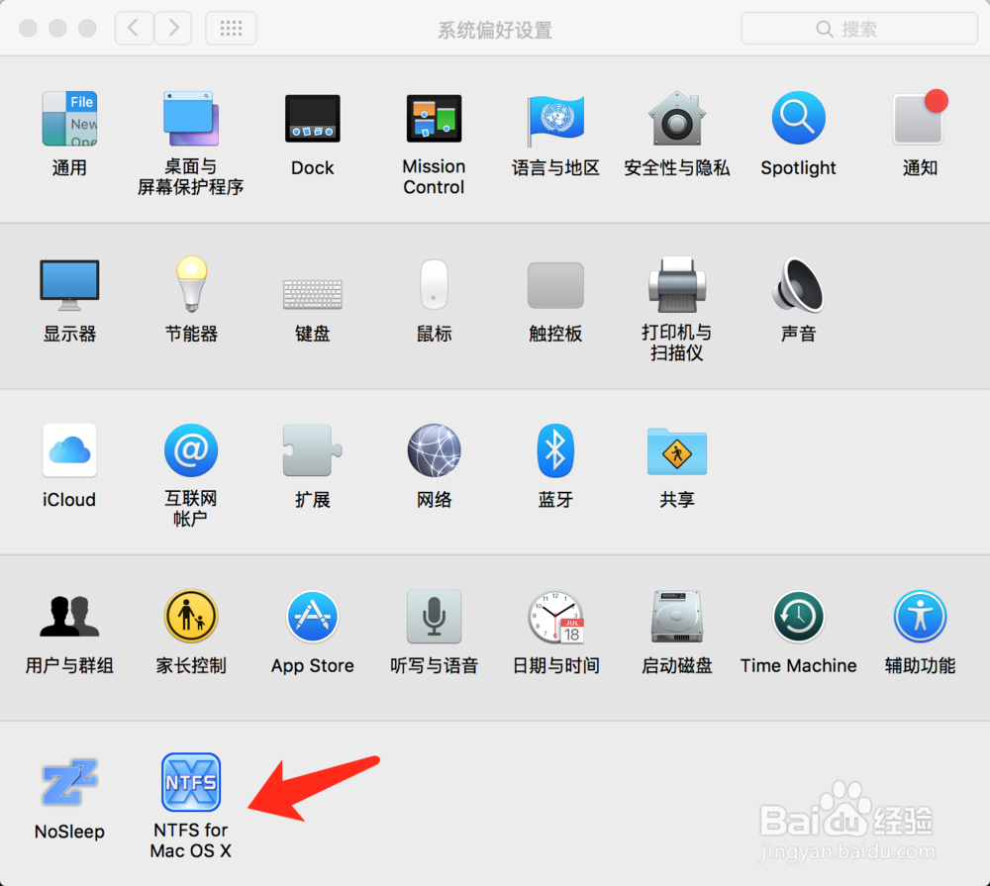Open 家长控制 parental controls
The width and height of the screenshot is (990, 886).
(x=191, y=616)
